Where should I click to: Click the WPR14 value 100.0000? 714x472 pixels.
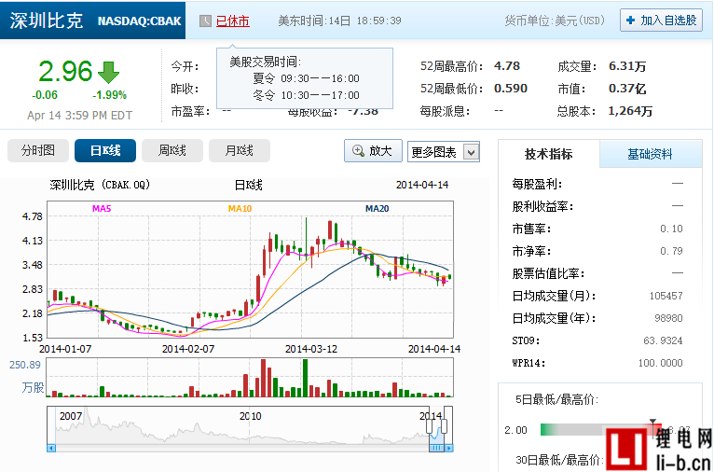click(660, 363)
